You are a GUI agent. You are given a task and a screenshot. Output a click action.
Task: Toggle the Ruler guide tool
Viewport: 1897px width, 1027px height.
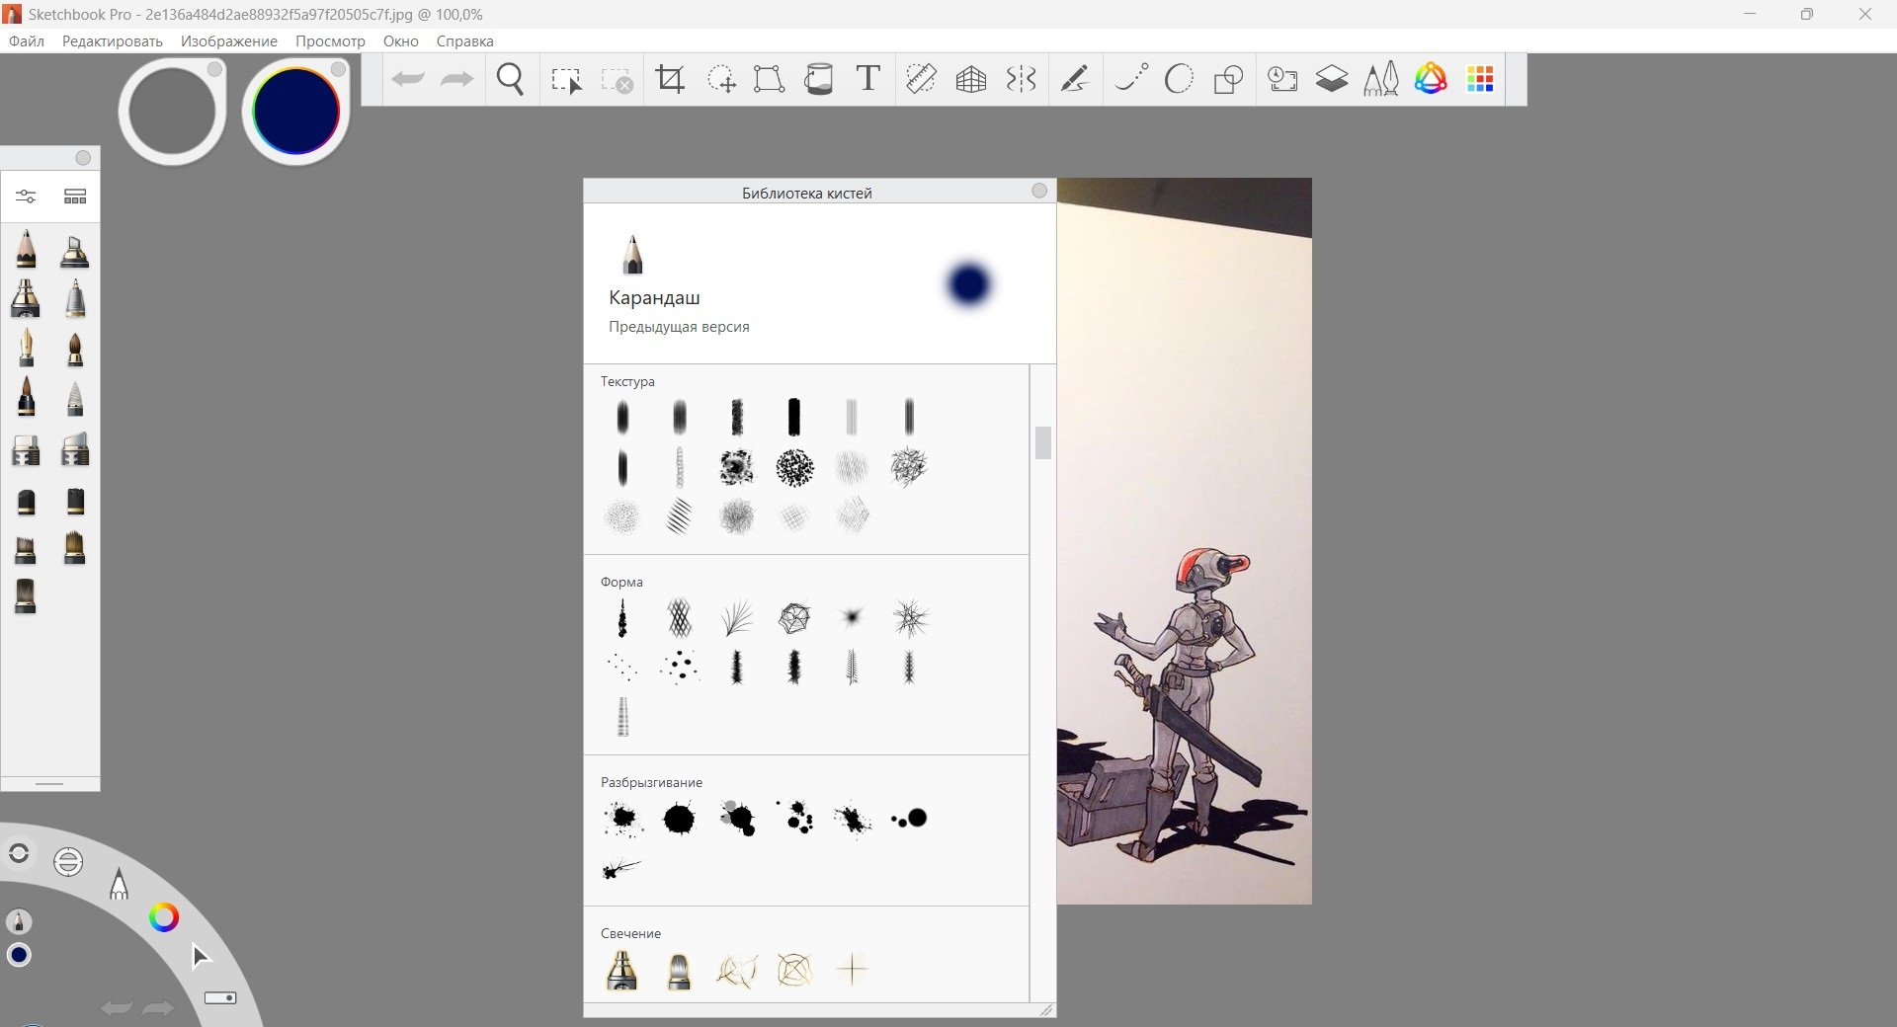coord(921,79)
